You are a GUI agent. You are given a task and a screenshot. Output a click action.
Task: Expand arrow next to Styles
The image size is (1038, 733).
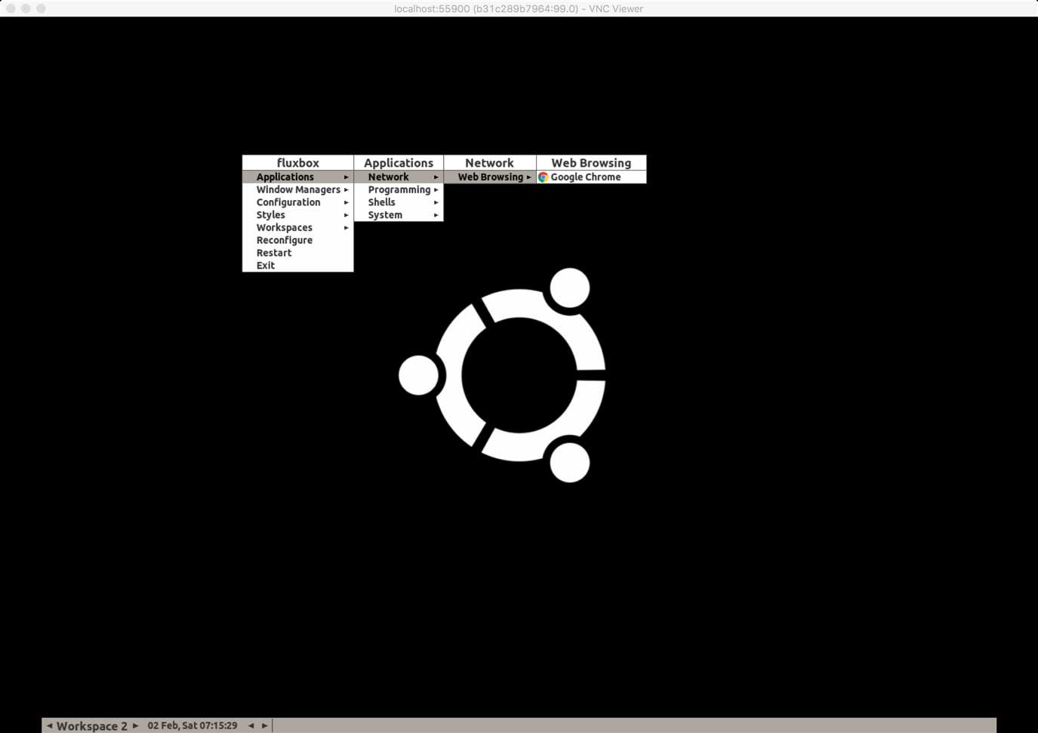point(347,215)
